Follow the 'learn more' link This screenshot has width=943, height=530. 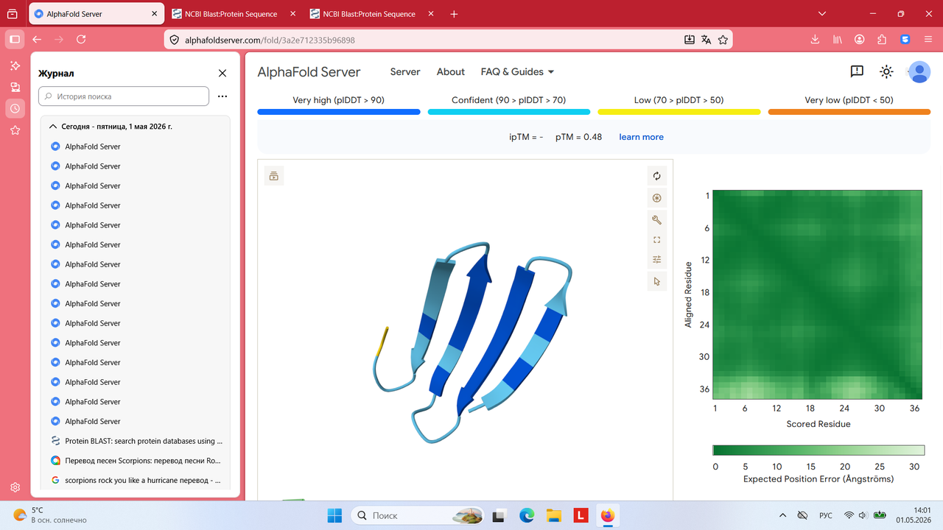(641, 137)
